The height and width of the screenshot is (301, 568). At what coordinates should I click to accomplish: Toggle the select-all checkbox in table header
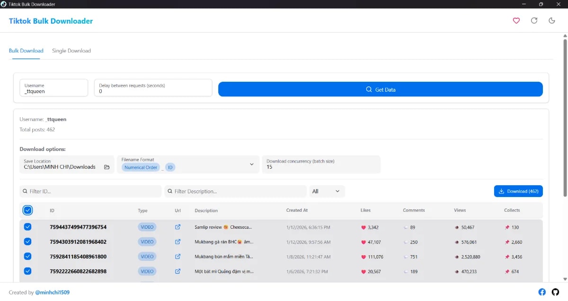[27, 210]
